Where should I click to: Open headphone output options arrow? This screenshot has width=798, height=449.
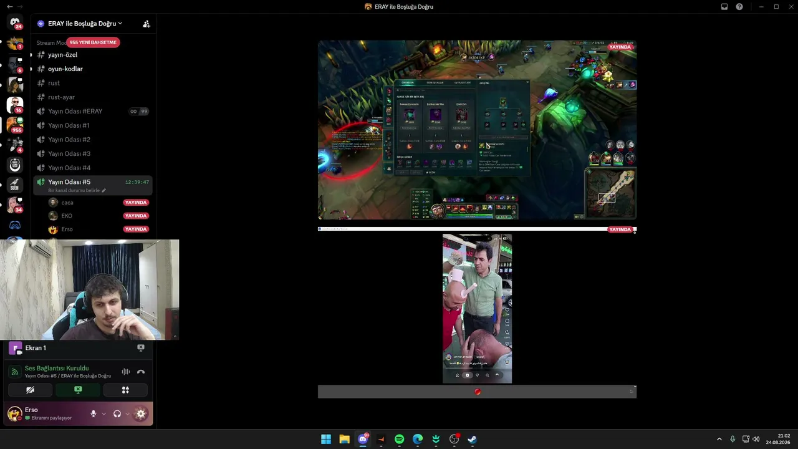click(x=127, y=413)
